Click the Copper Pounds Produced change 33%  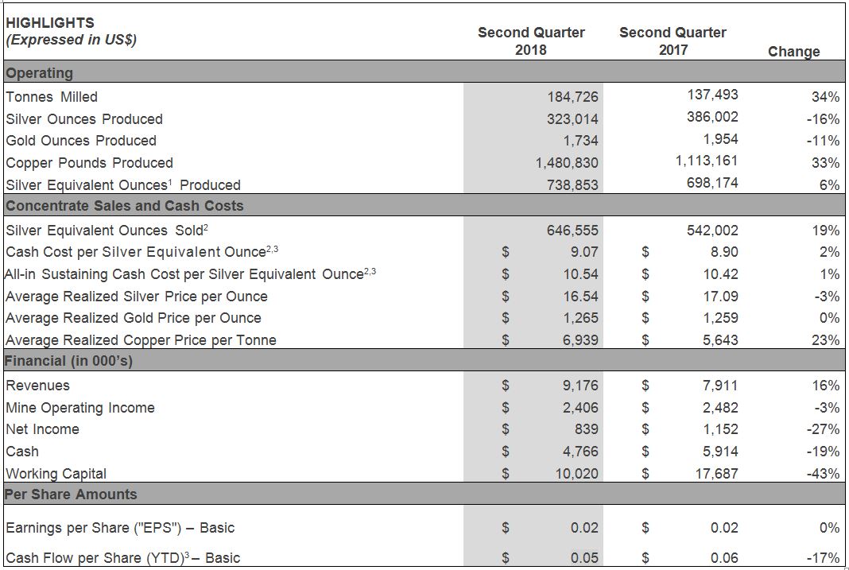(x=825, y=163)
